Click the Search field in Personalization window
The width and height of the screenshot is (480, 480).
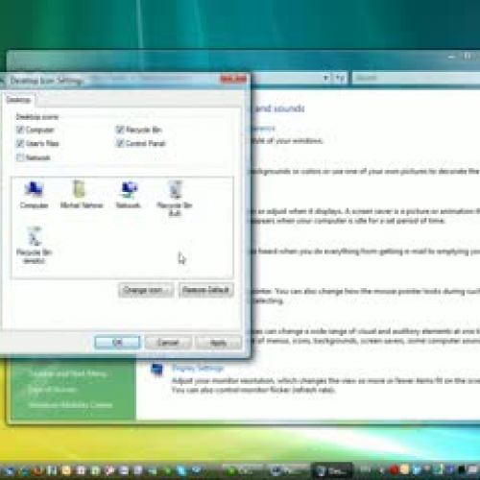click(x=416, y=78)
